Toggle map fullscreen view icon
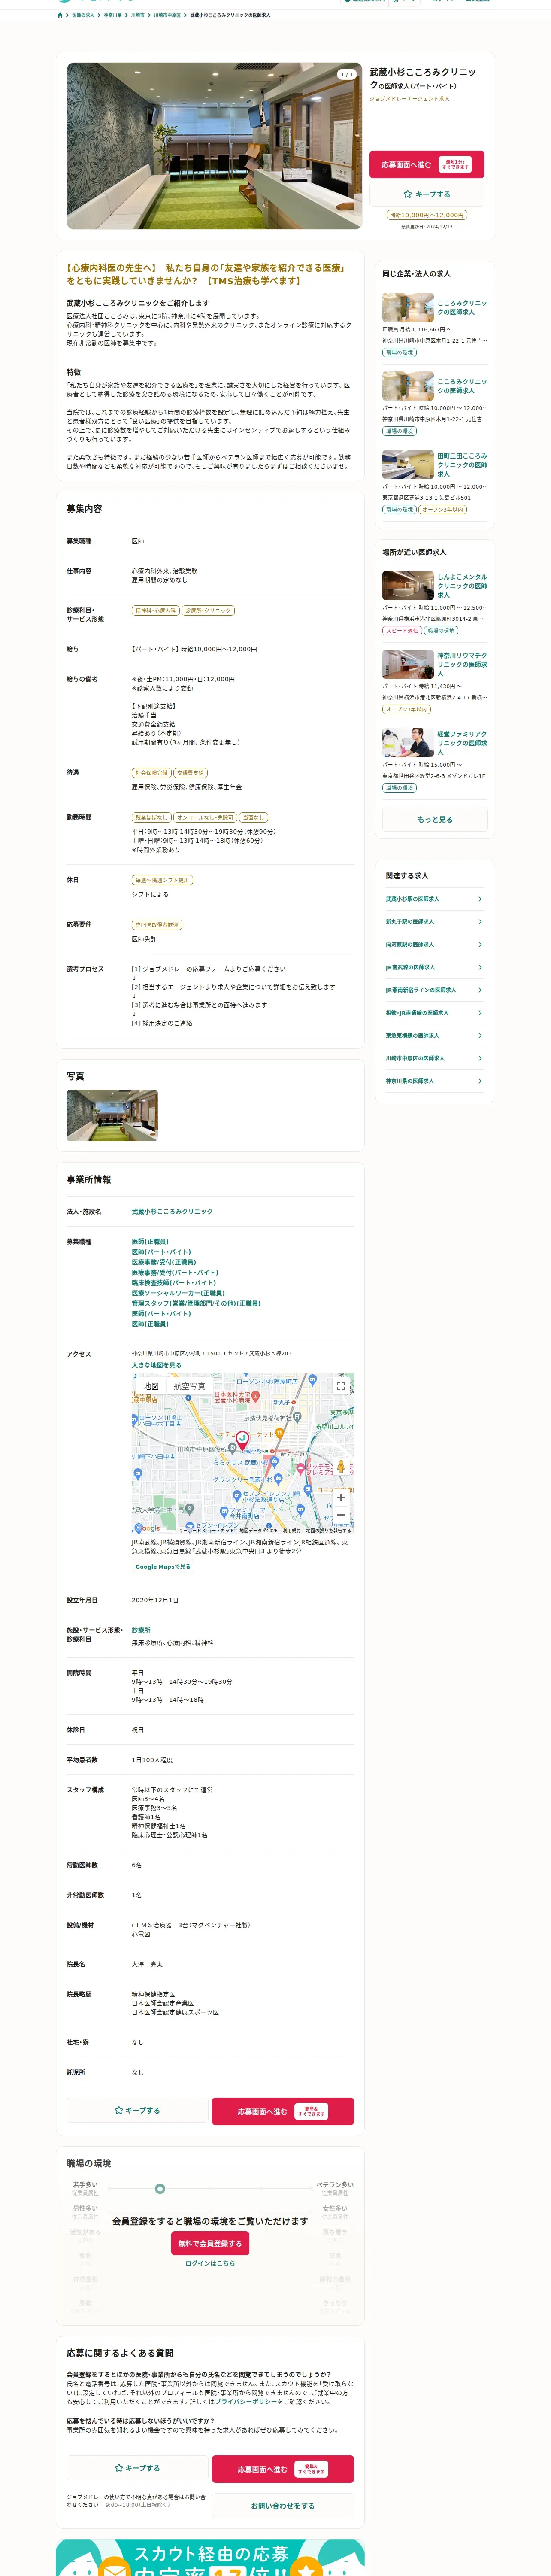Image resolution: width=551 pixels, height=2576 pixels. pyautogui.click(x=341, y=1386)
